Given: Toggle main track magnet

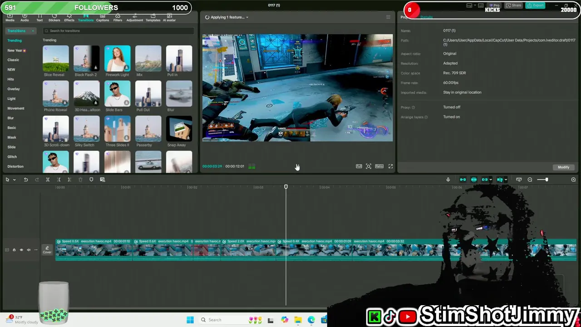Looking at the screenshot, I should [463, 180].
